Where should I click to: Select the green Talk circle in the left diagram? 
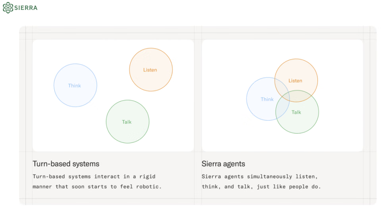(127, 121)
